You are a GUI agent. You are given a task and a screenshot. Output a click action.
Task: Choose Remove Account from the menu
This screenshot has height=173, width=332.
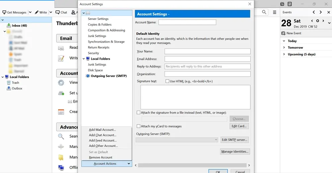click(101, 157)
